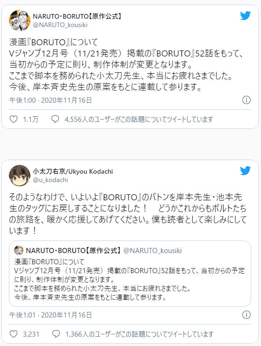Click the Twitter bird logo on first tweet
This screenshot has height=346, width=261.
tap(245, 16)
